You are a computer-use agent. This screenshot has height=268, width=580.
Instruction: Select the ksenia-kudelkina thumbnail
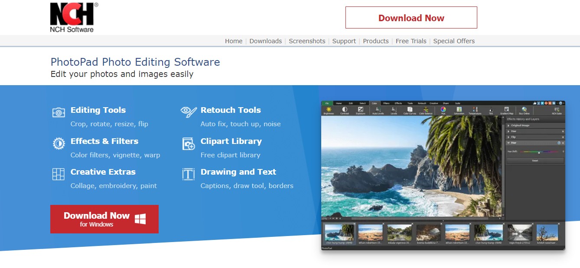click(428, 234)
